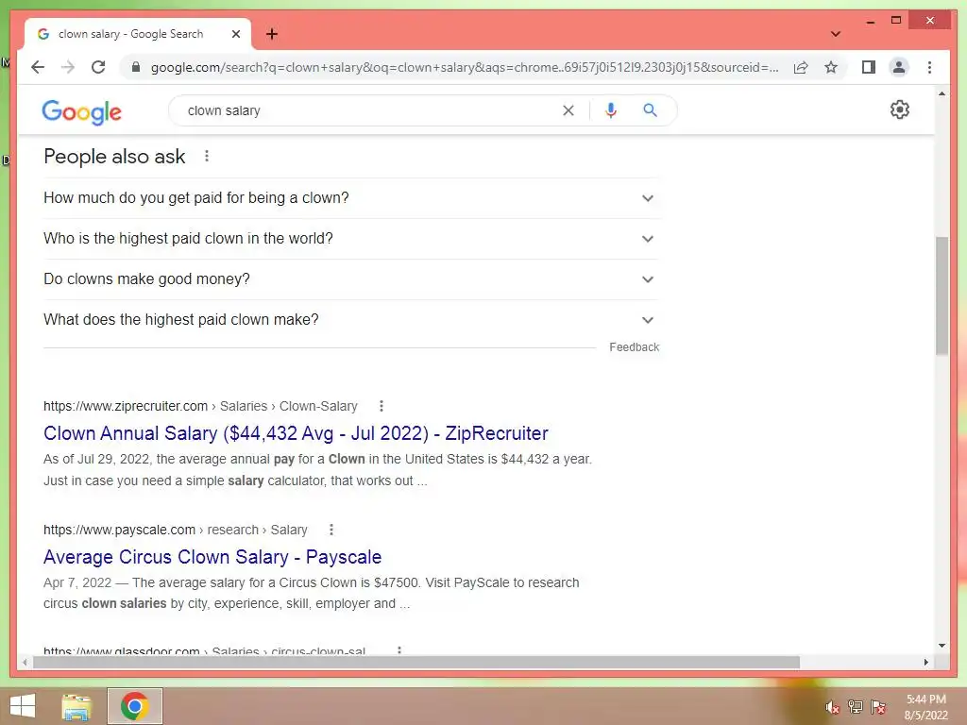Click the 'People also ask' heading

tap(114, 157)
